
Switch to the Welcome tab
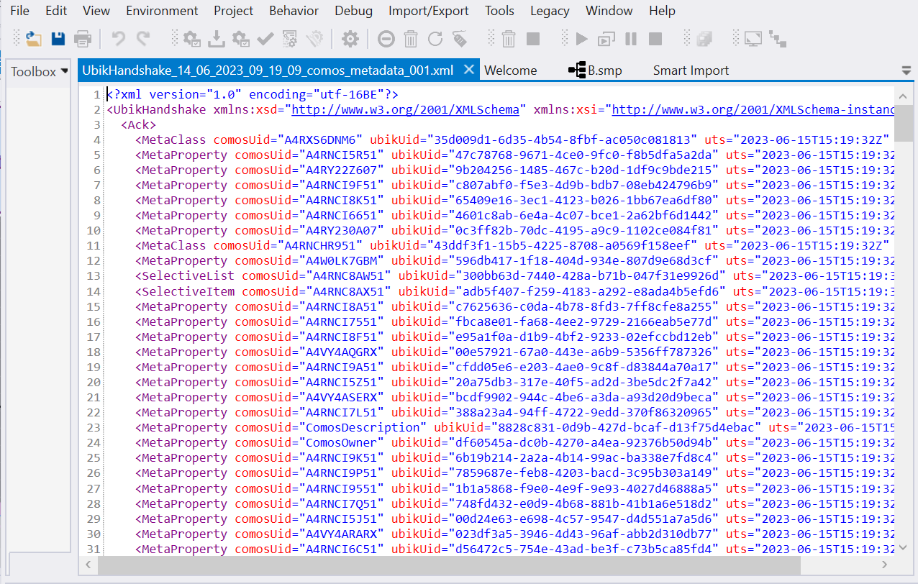pos(510,70)
